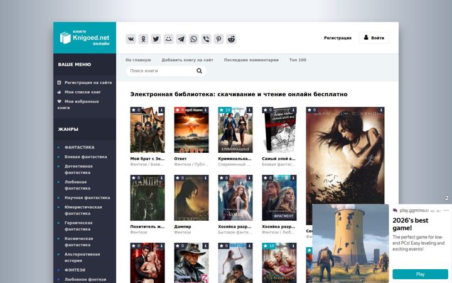The image size is (452, 283).
Task: Open "Мои избранные книги" in sidebar
Action: click(x=78, y=104)
